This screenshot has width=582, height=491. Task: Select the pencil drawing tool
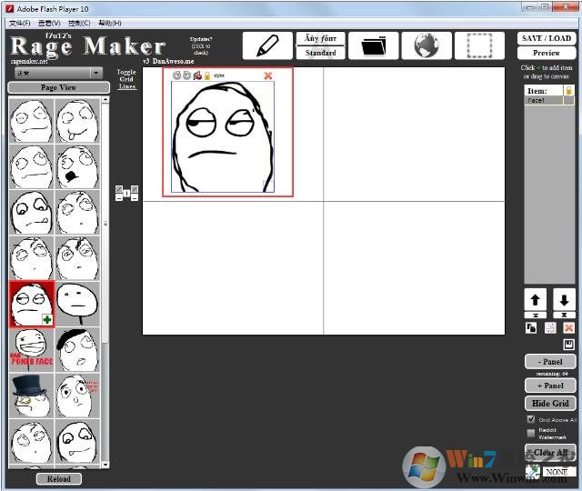267,45
